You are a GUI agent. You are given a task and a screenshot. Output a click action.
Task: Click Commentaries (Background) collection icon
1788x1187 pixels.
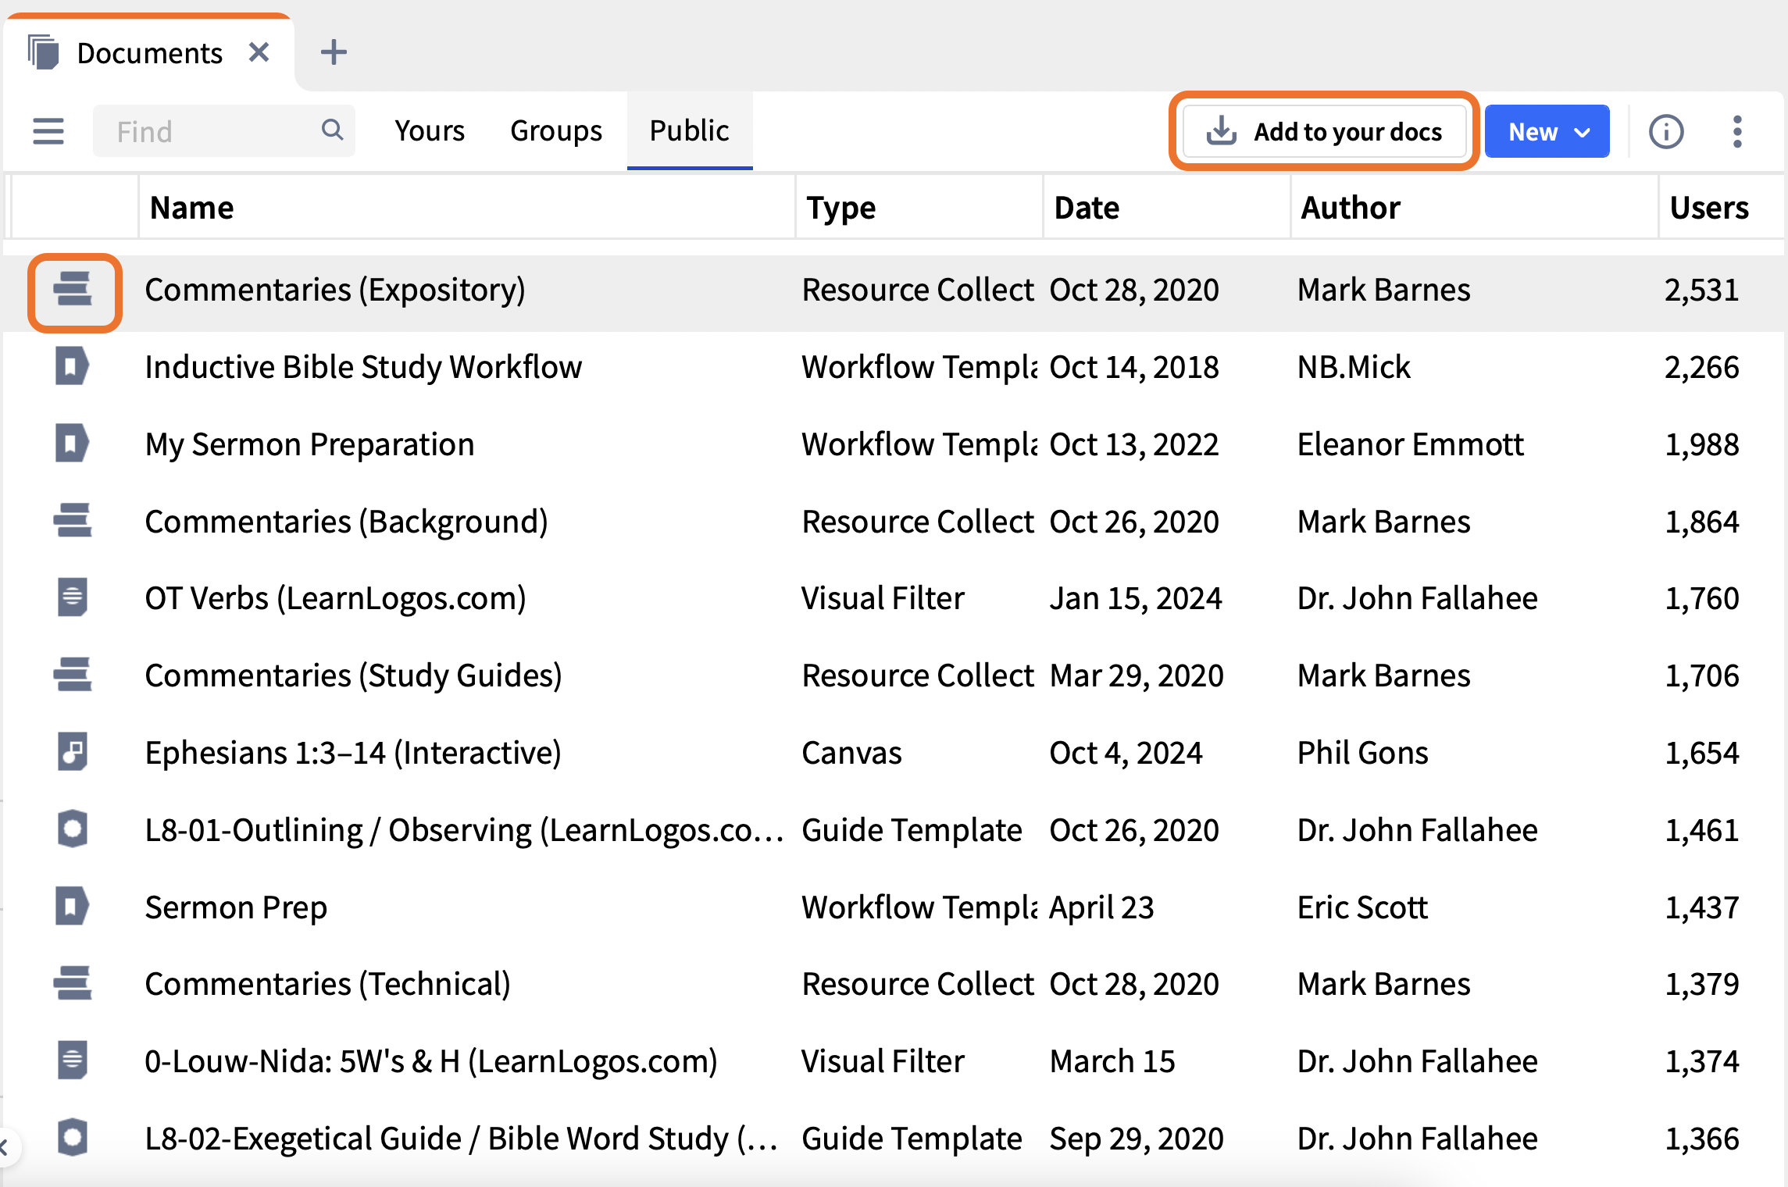pyautogui.click(x=73, y=521)
